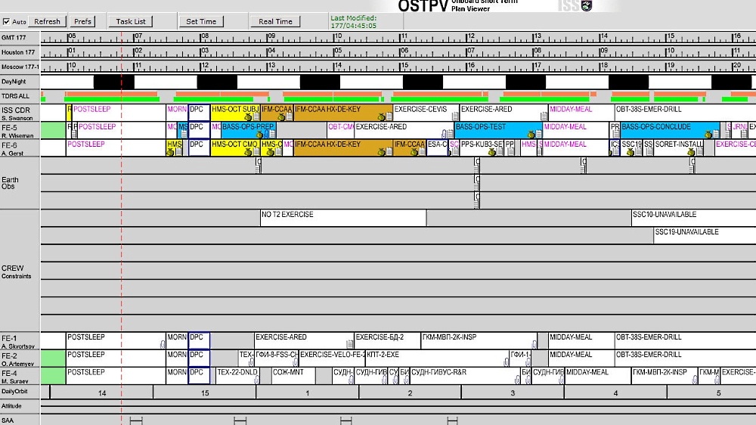The width and height of the screenshot is (756, 425).
Task: Select NO T2 EXERCISE constraint
Action: click(x=343, y=218)
